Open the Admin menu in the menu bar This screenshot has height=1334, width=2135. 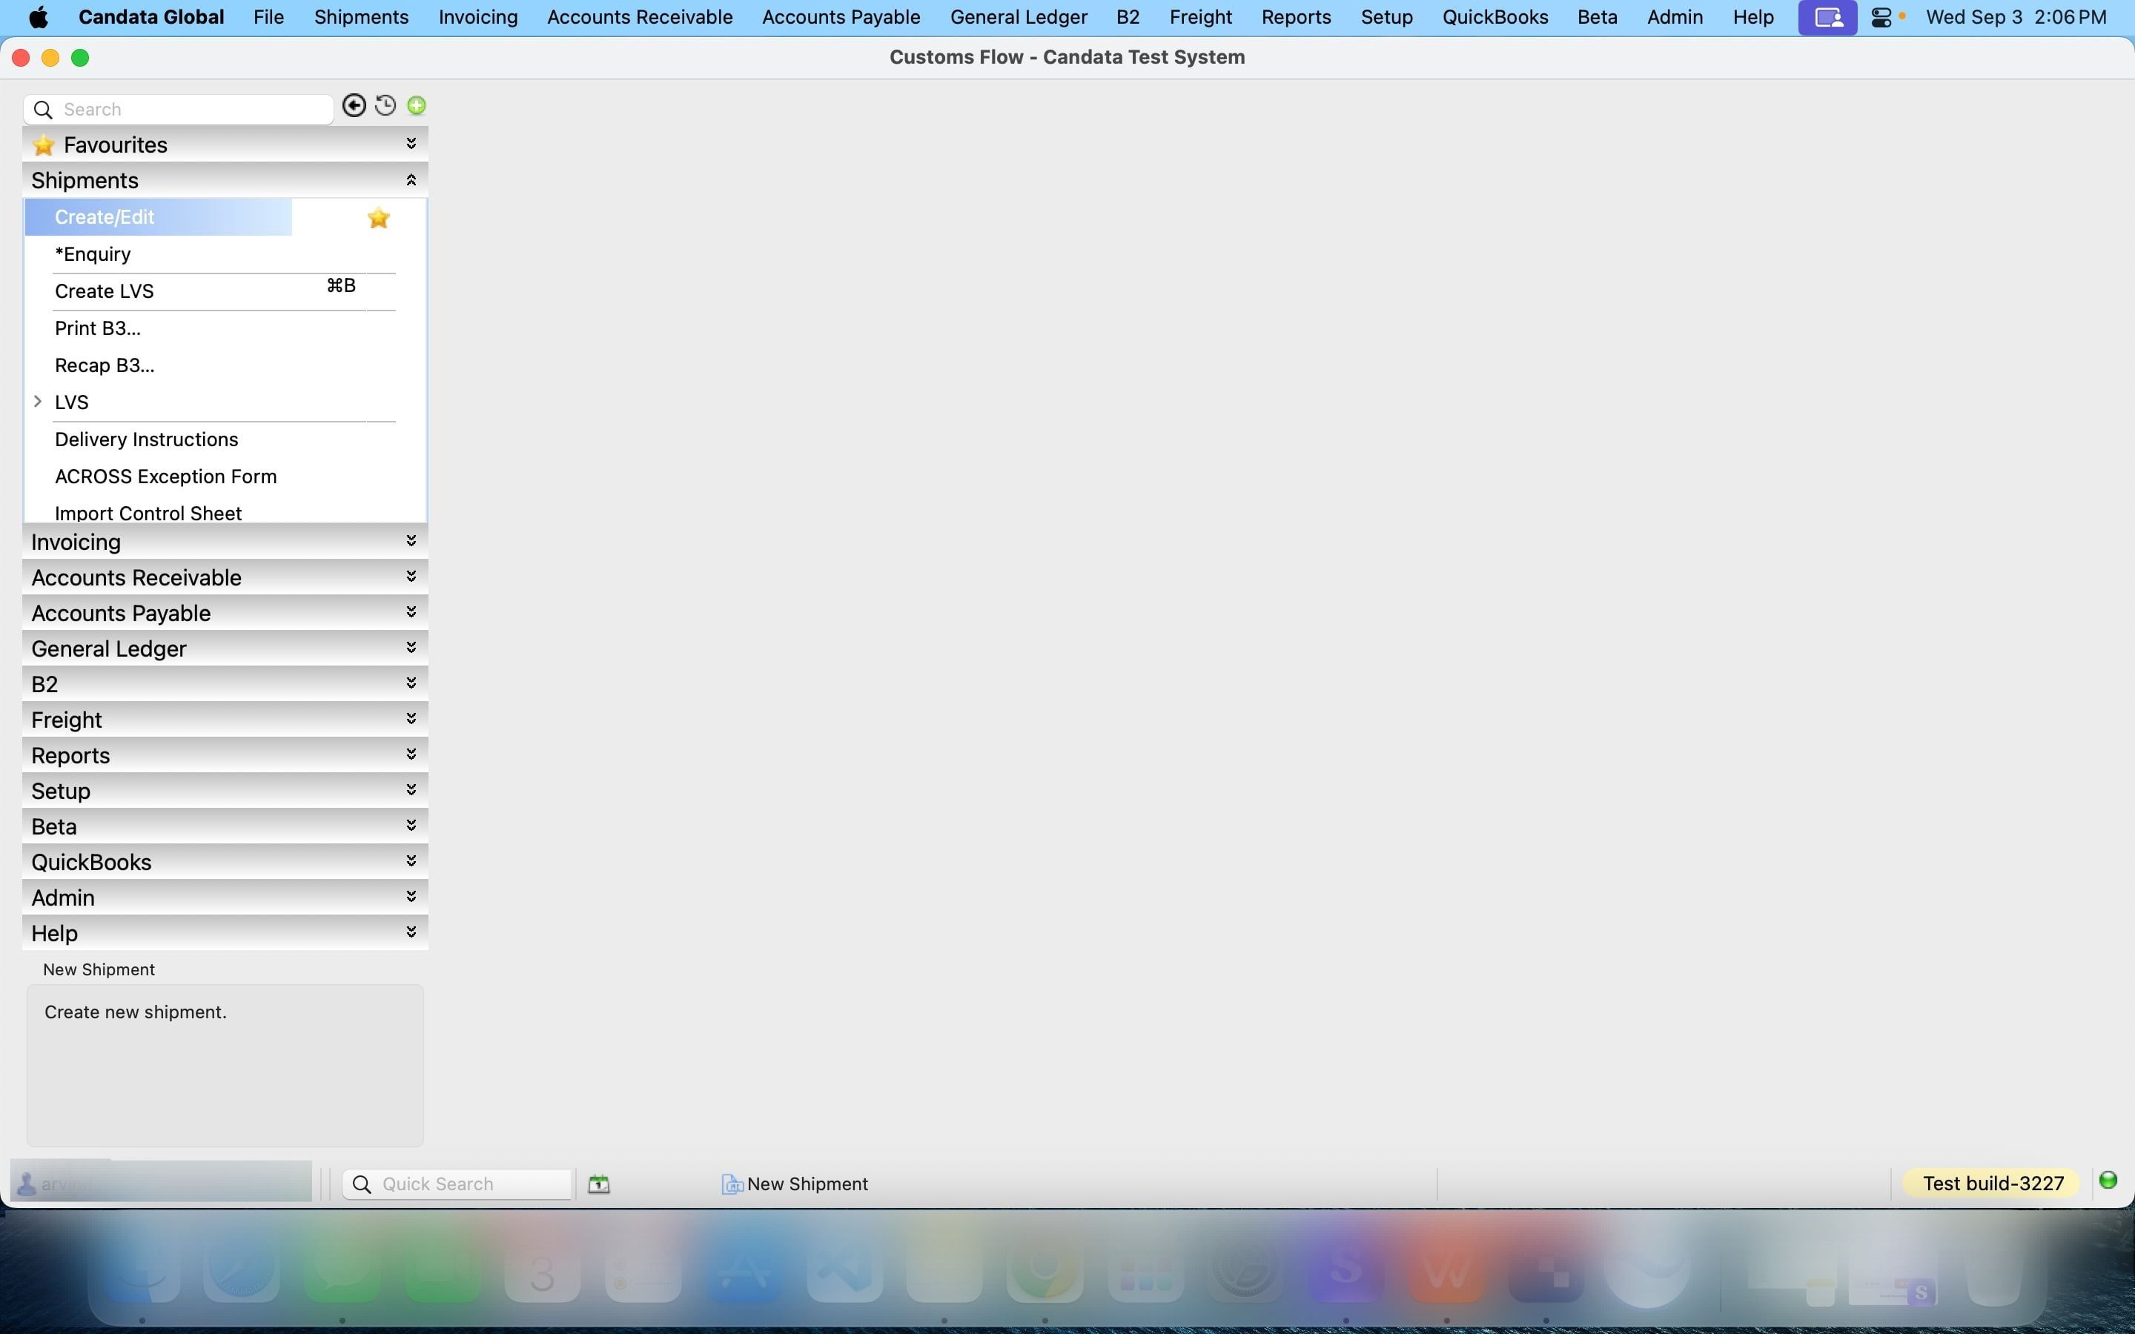(1675, 18)
